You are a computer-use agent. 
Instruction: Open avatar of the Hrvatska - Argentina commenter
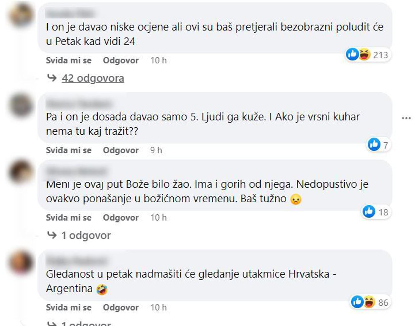point(21,262)
